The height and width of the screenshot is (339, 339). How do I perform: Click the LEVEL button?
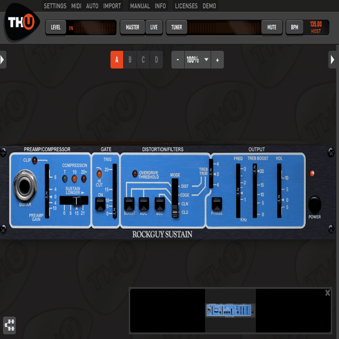56,27
